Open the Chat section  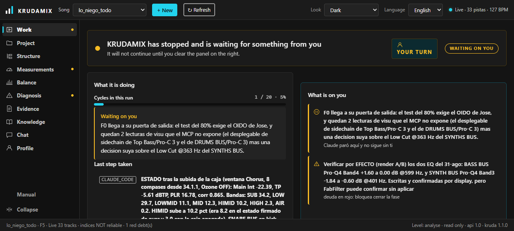tap(39, 135)
